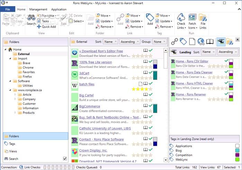The height and width of the screenshot is (170, 242).
Task: Switch to the Management ribbon tab
Action: [x=38, y=9]
